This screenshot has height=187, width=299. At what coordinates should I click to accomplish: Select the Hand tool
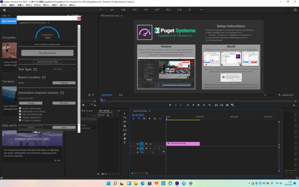click(x=125, y=138)
